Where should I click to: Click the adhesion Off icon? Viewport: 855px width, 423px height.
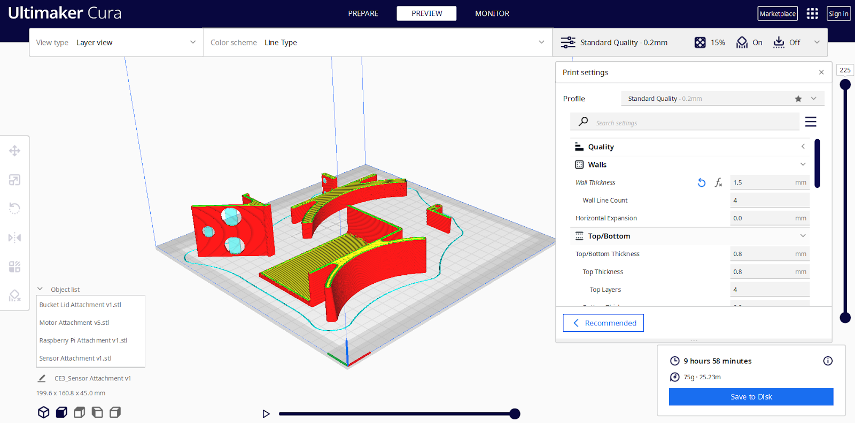point(779,42)
